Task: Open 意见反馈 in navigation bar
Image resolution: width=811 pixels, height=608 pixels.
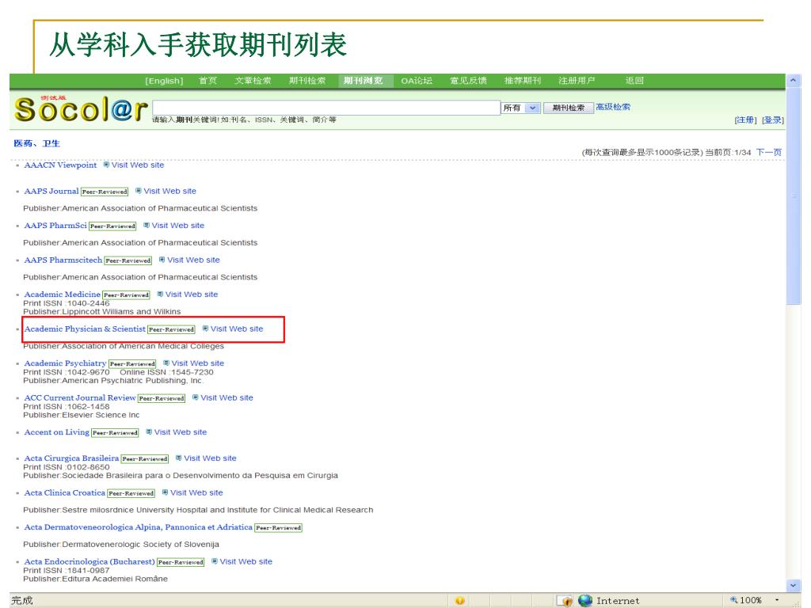Action: click(x=468, y=81)
